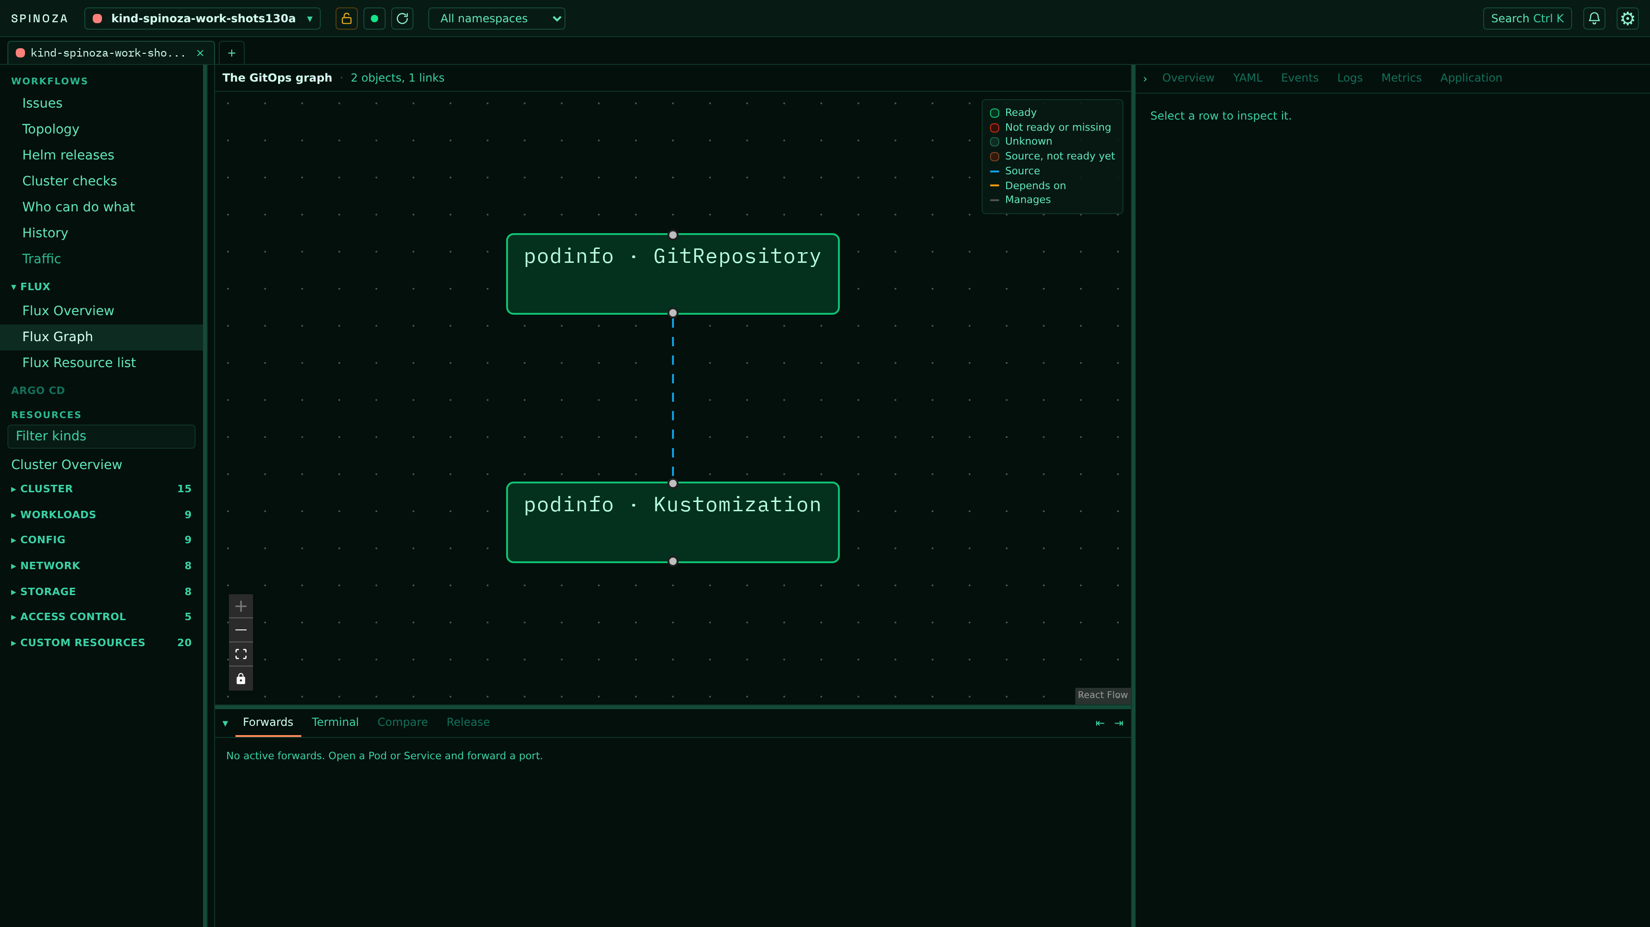
Task: Select the Compare bottom tab
Action: click(402, 722)
